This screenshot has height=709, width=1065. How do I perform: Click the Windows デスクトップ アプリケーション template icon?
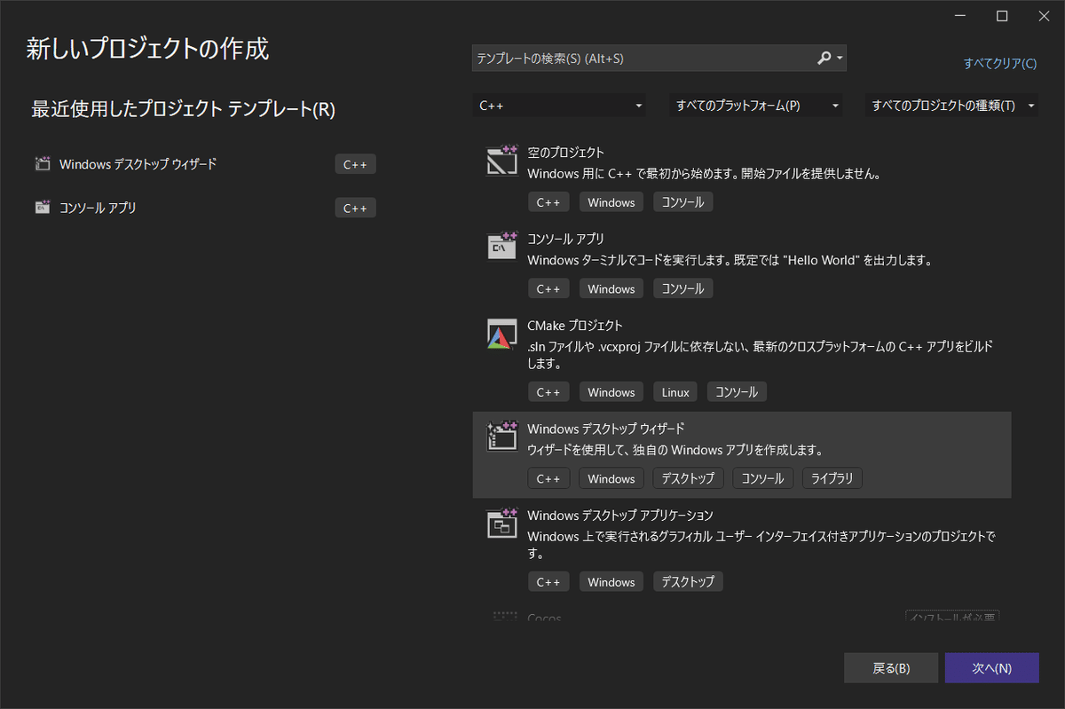501,524
